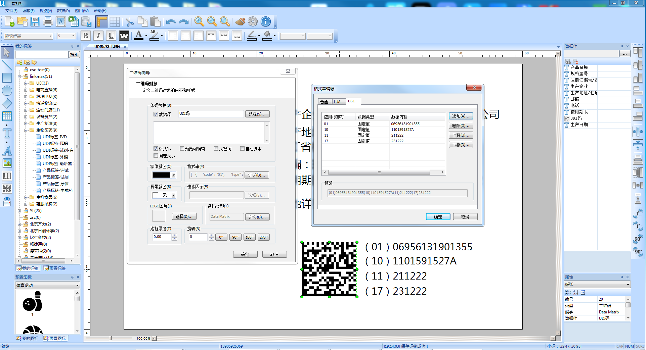The height and width of the screenshot is (350, 646).
Task: Zoom in with magnifier plus icon
Action: click(199, 21)
